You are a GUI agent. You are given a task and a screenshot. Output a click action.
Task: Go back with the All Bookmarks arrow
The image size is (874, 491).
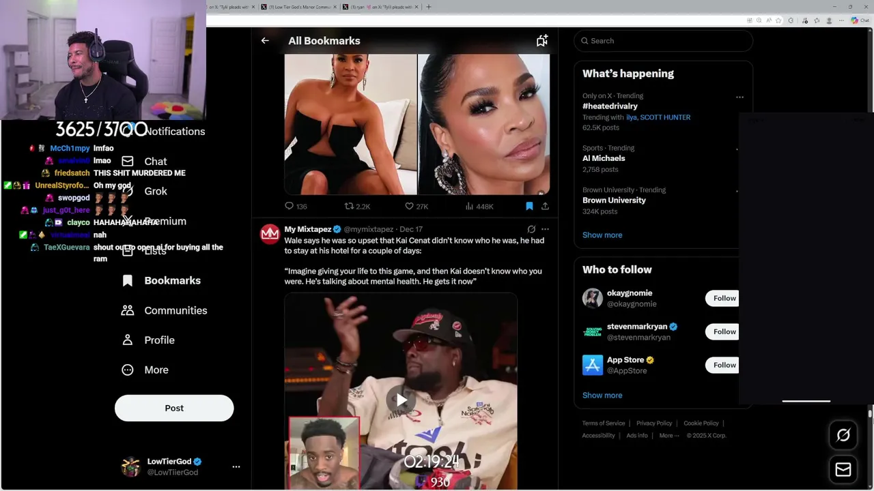(x=265, y=41)
